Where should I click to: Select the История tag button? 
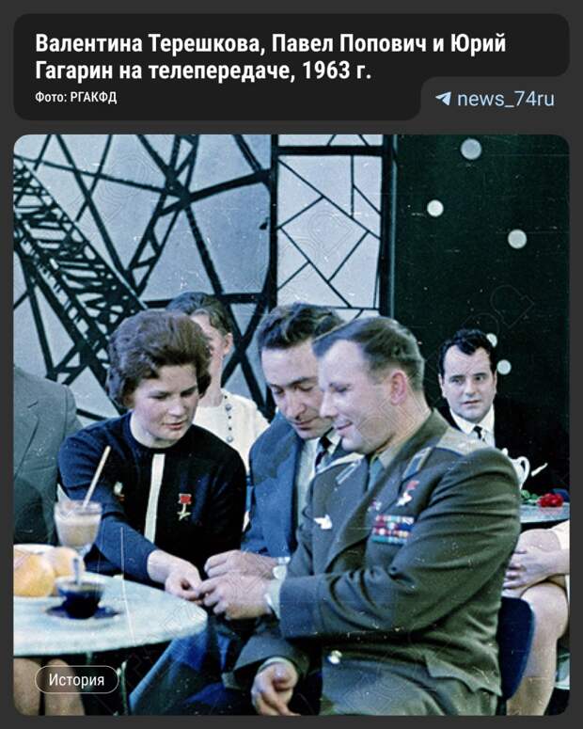tap(77, 680)
